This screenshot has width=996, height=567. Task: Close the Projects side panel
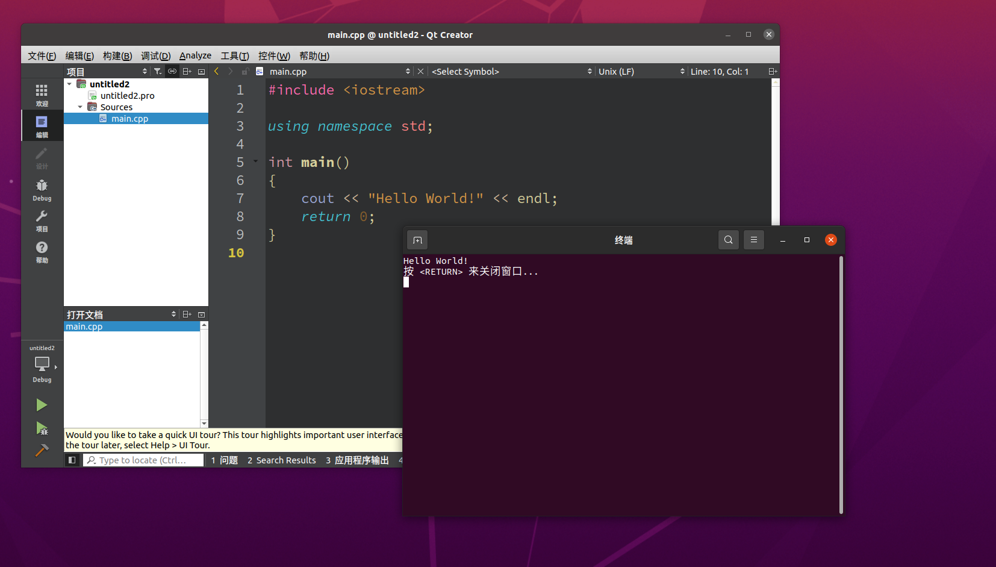[x=202, y=71]
